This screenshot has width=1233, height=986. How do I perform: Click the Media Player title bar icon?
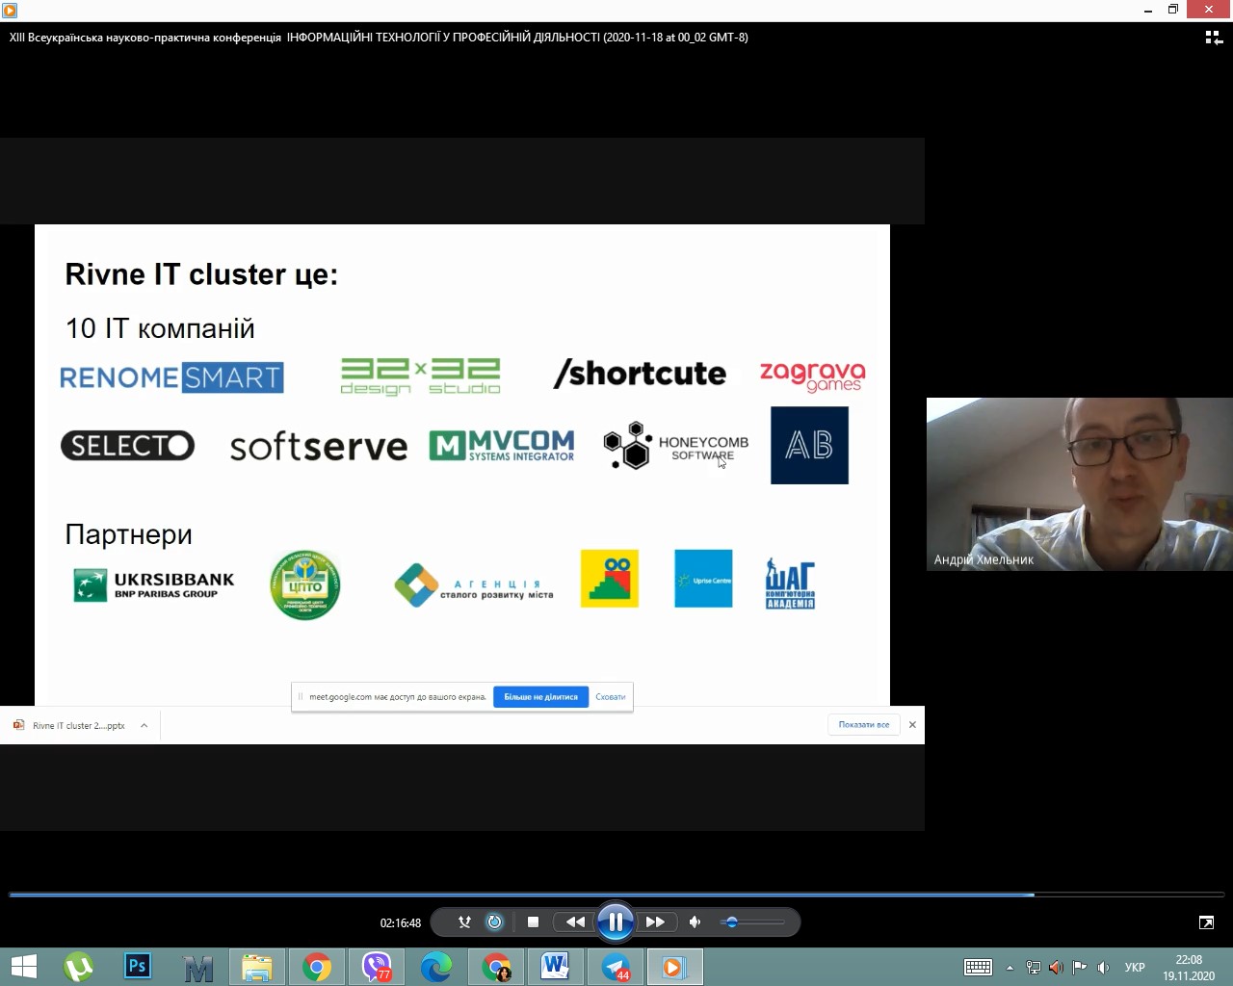[x=10, y=11]
